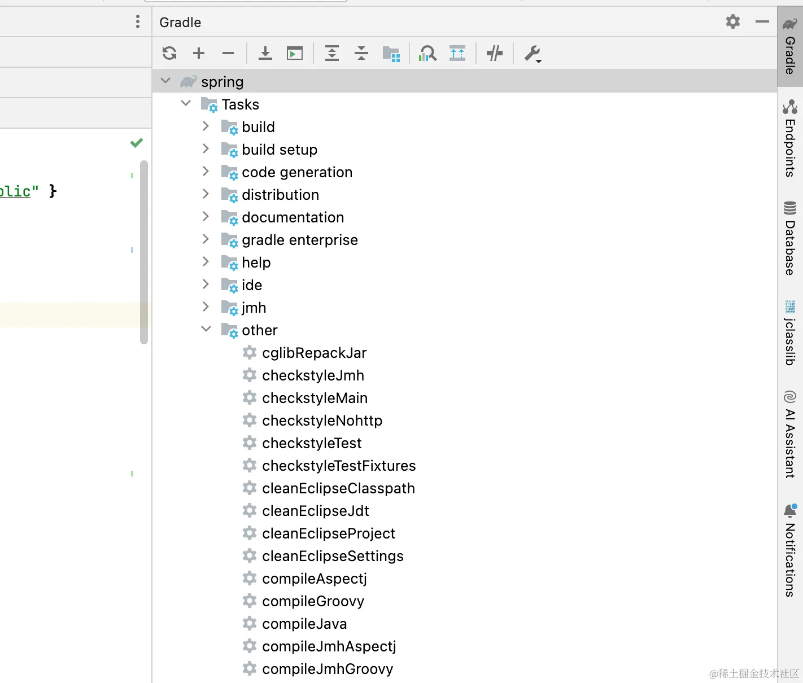Screen dimensions: 803x683
Task: Toggle the group modules folder icon
Action: pyautogui.click(x=391, y=54)
